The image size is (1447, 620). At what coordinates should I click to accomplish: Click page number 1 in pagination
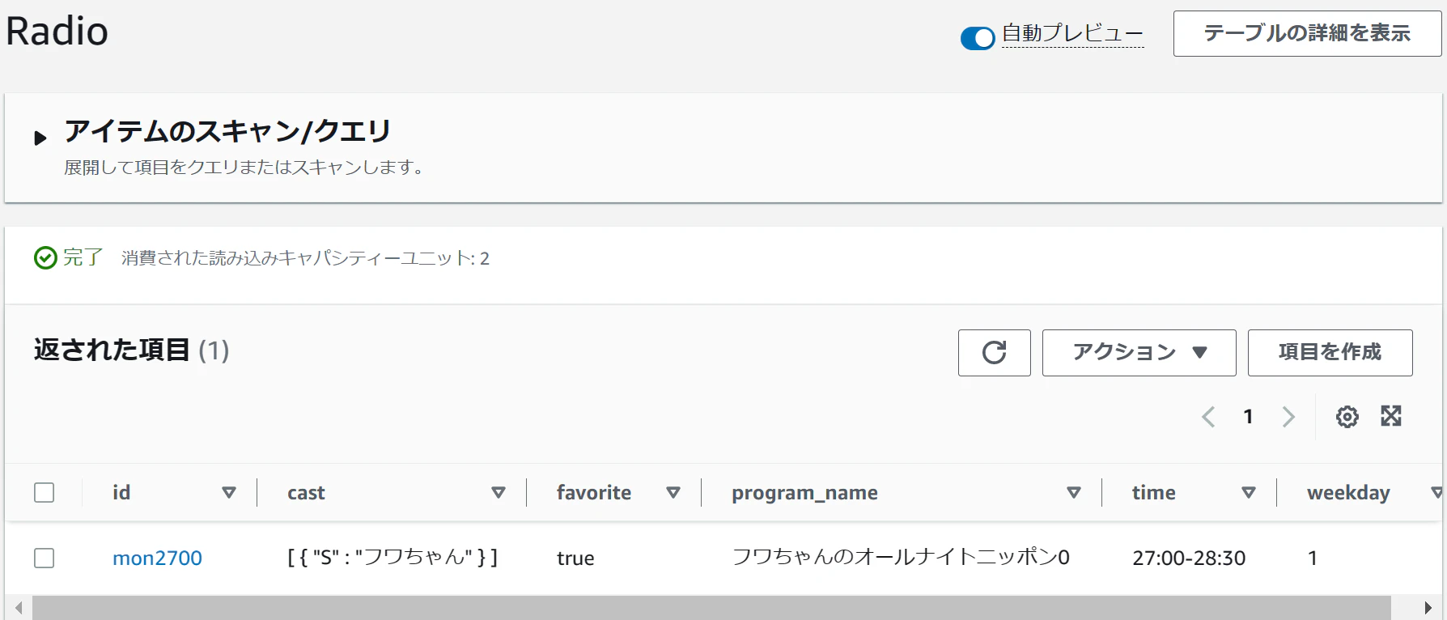1248,417
